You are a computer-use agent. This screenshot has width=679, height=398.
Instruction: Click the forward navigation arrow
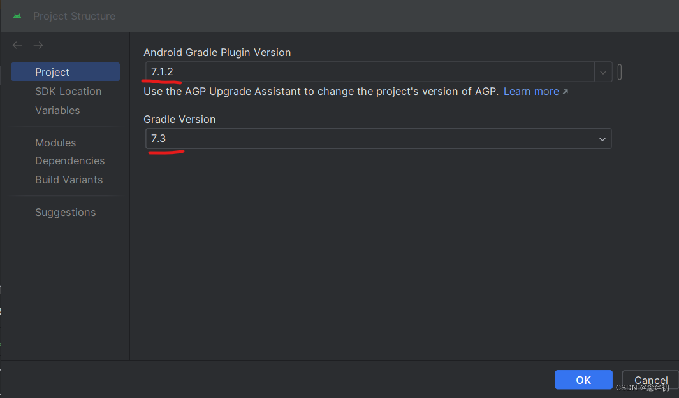pyautogui.click(x=38, y=45)
